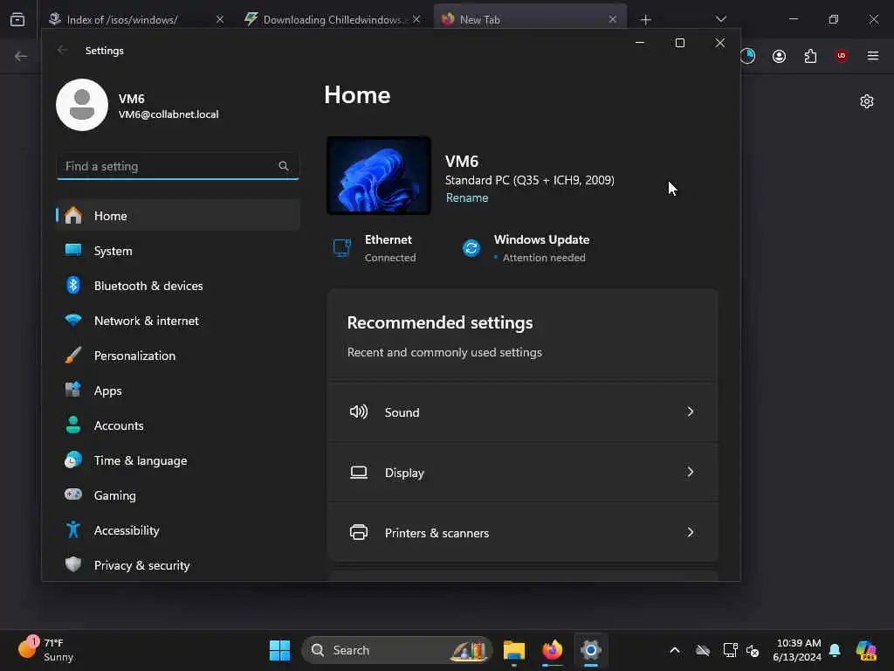Open Personalization settings
The height and width of the screenshot is (671, 894).
coord(178,356)
